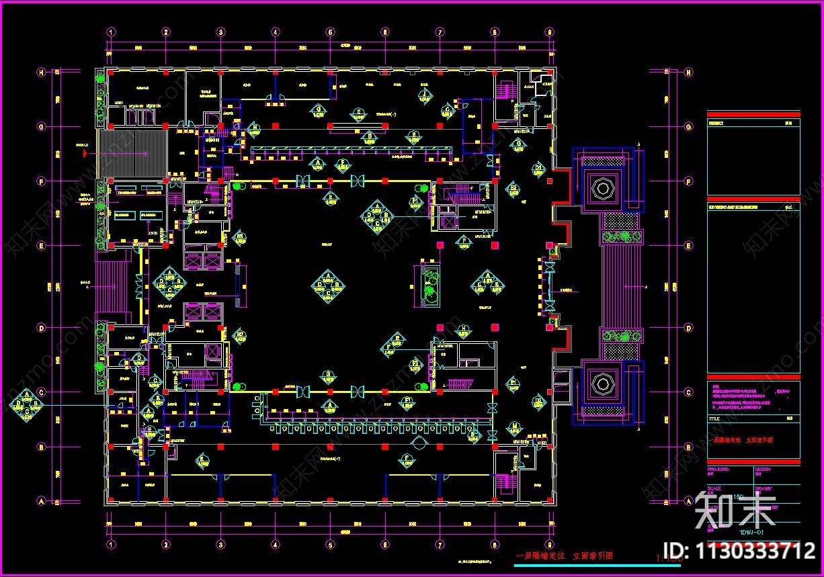Select grid bubble 5 on the top axis row

coord(330,32)
